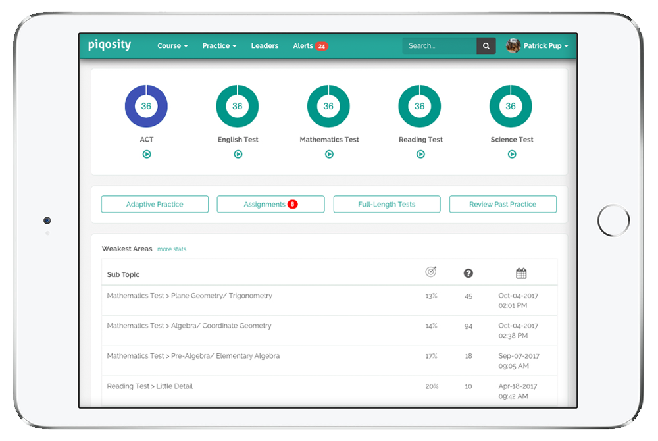Expand the Practice dropdown menu
The image size is (658, 441).
pyautogui.click(x=219, y=46)
